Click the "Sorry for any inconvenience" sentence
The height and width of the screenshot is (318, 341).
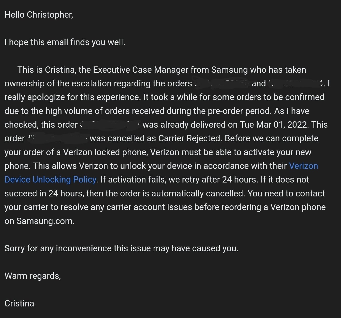(121, 248)
